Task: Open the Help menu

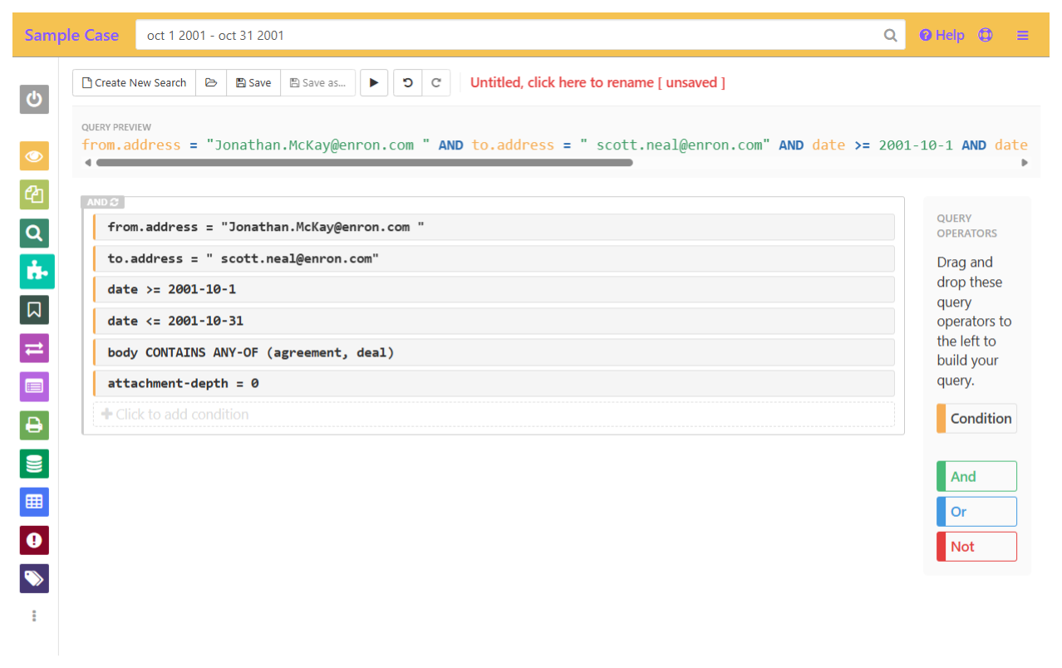Action: pos(942,35)
